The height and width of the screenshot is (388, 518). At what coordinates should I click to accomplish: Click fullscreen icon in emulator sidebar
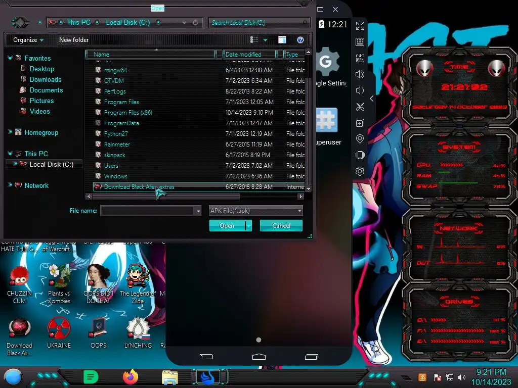coord(360,26)
